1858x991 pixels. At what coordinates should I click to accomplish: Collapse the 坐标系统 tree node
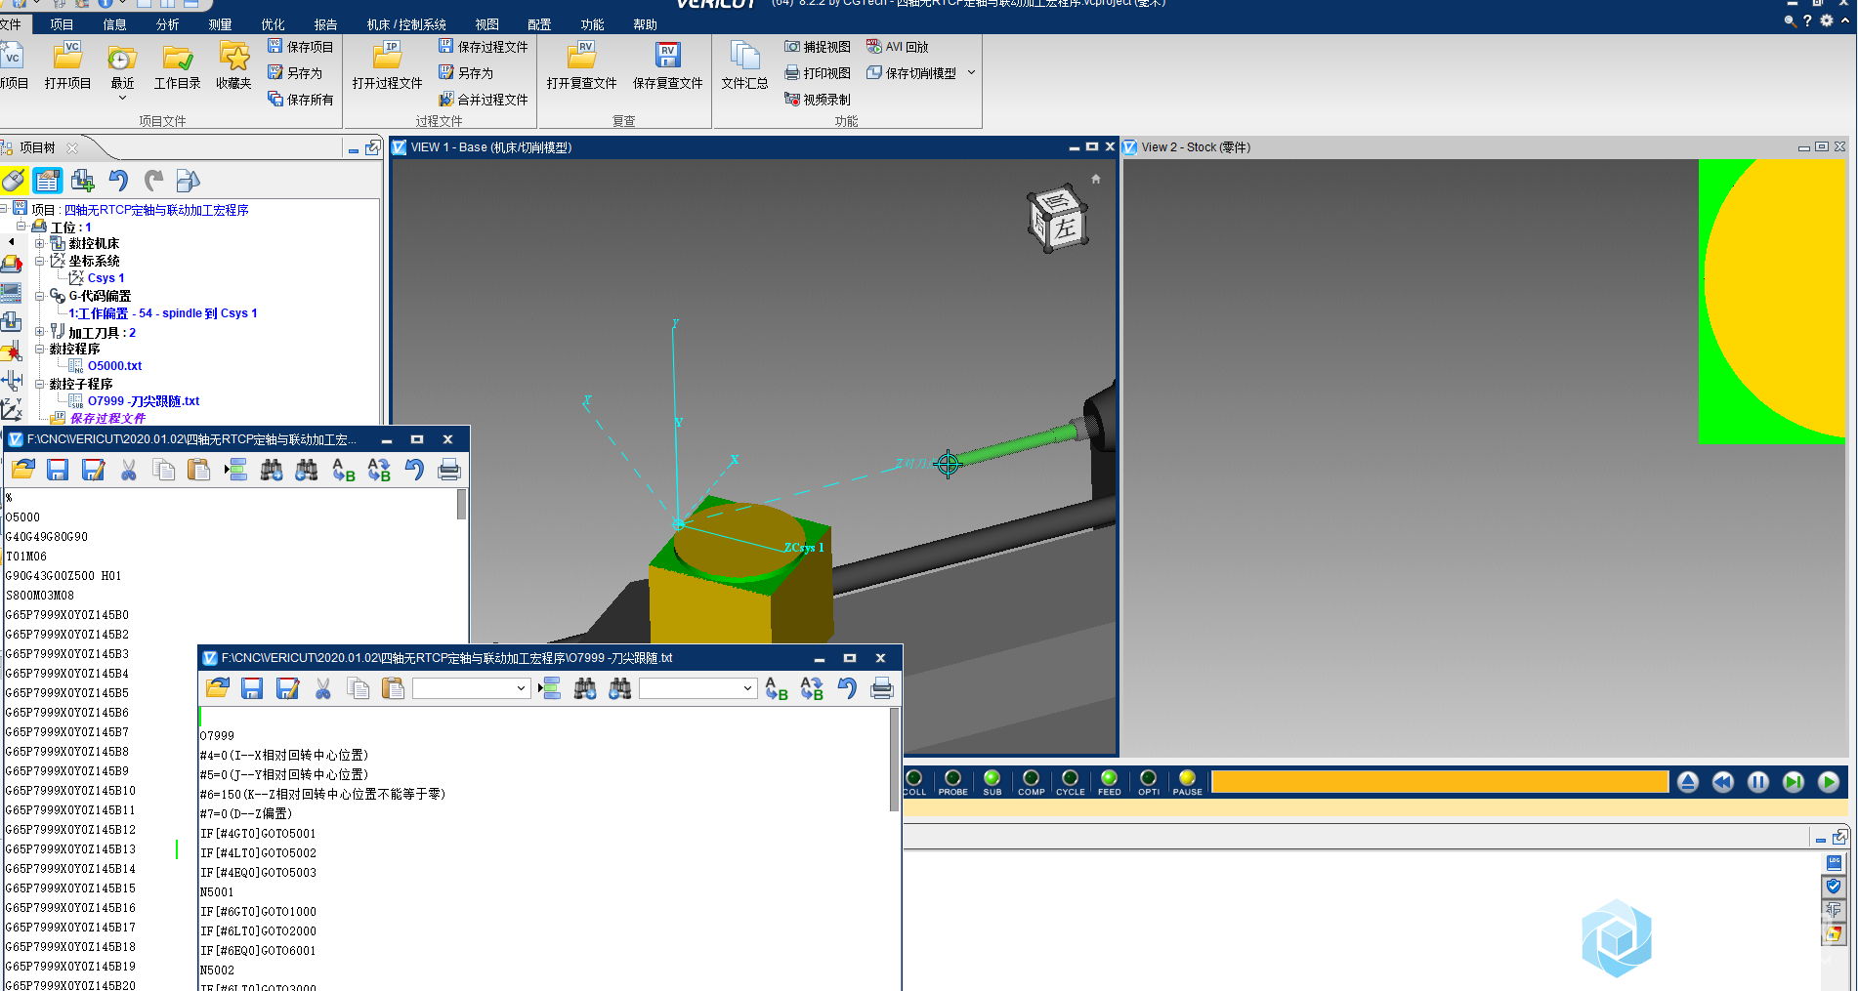[x=39, y=261]
